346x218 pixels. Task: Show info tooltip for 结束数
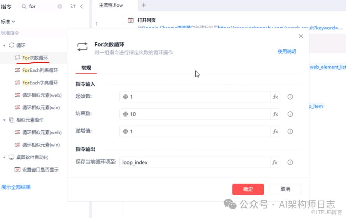(x=290, y=114)
